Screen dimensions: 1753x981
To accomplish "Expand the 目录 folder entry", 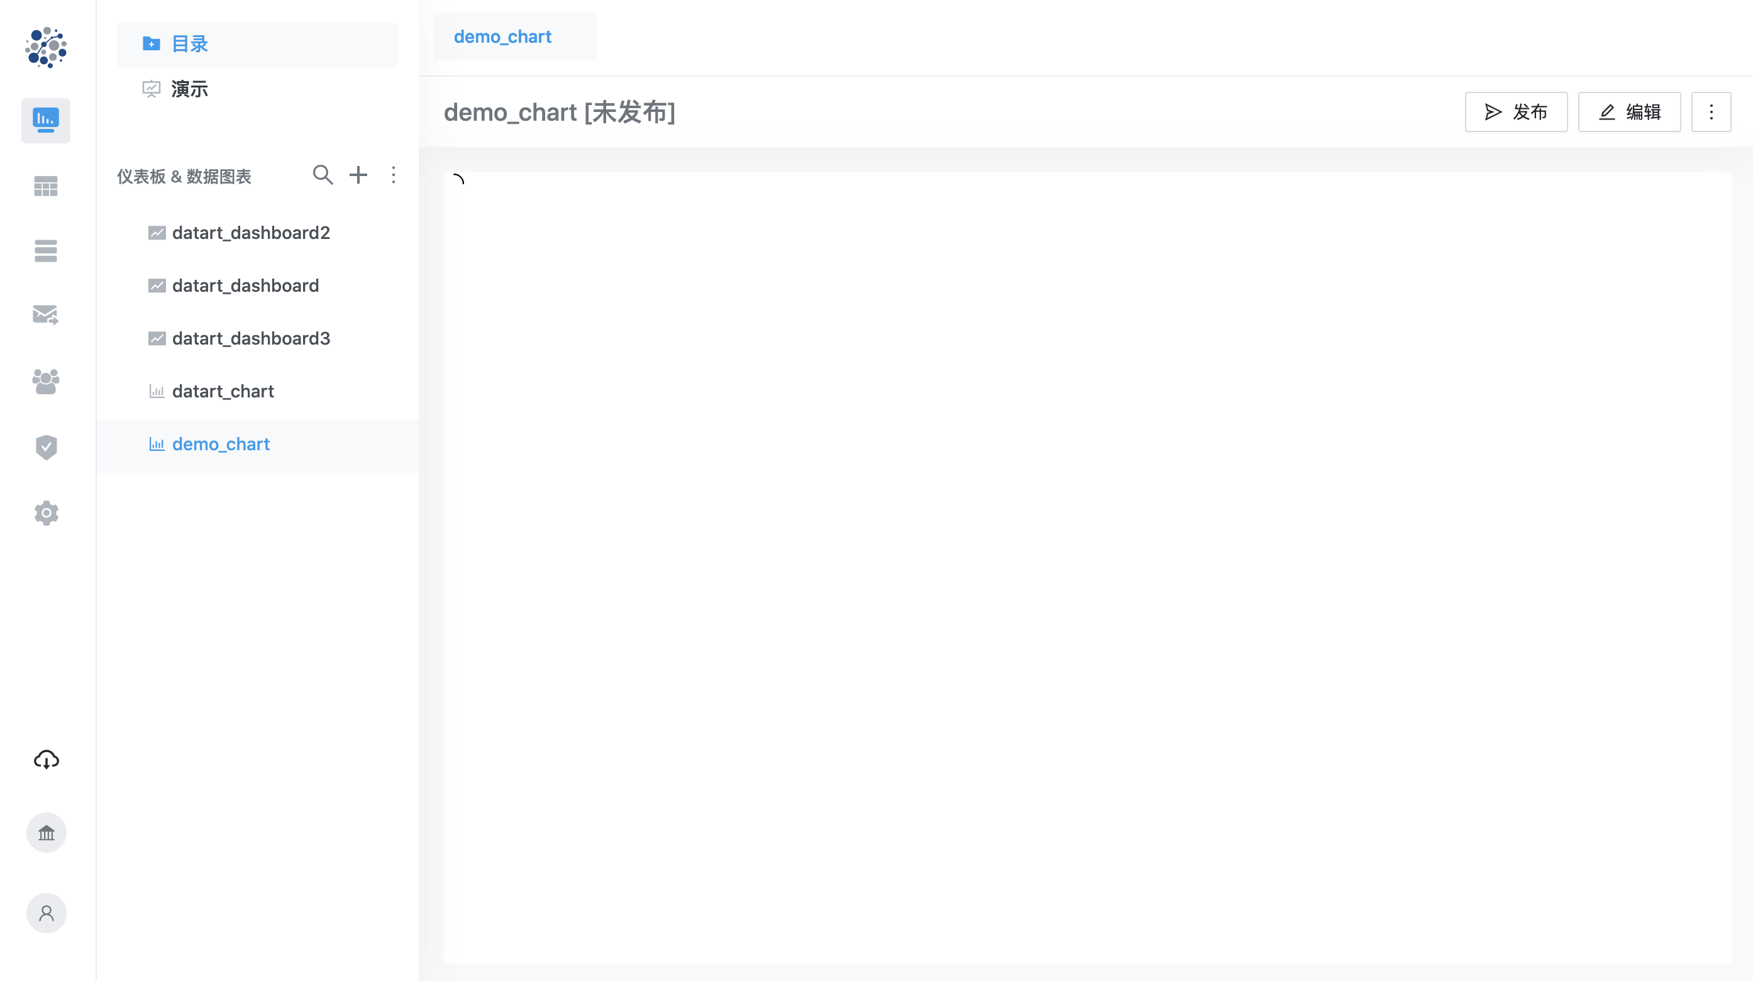I will pos(189,43).
